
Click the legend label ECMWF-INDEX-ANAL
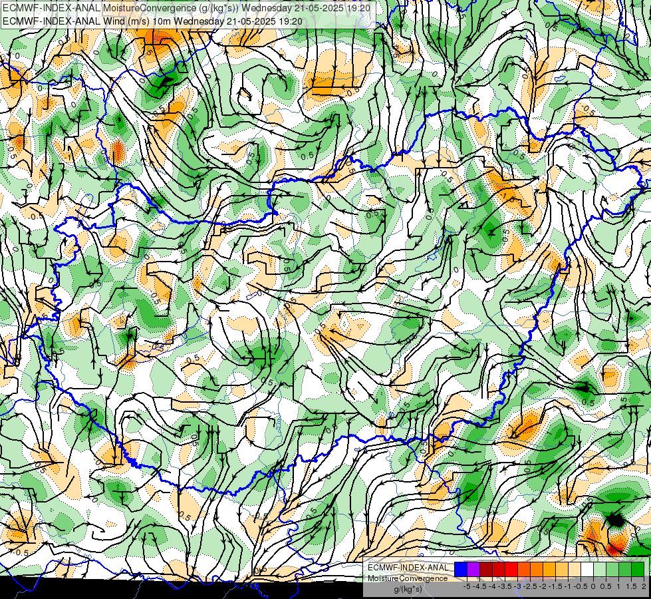coord(408,568)
